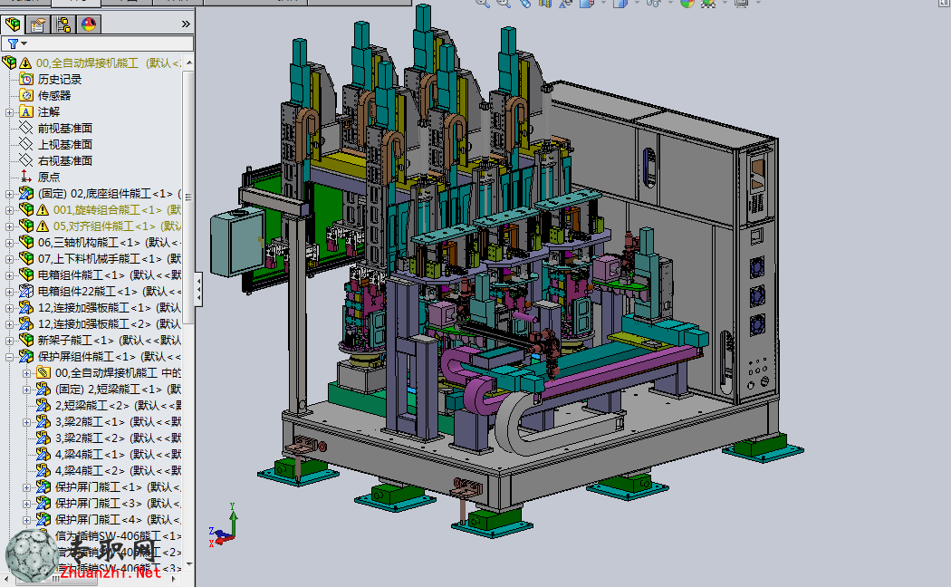This screenshot has width=951, height=587.
Task: Open the ConfigurationManager tab icon
Action: (63, 24)
